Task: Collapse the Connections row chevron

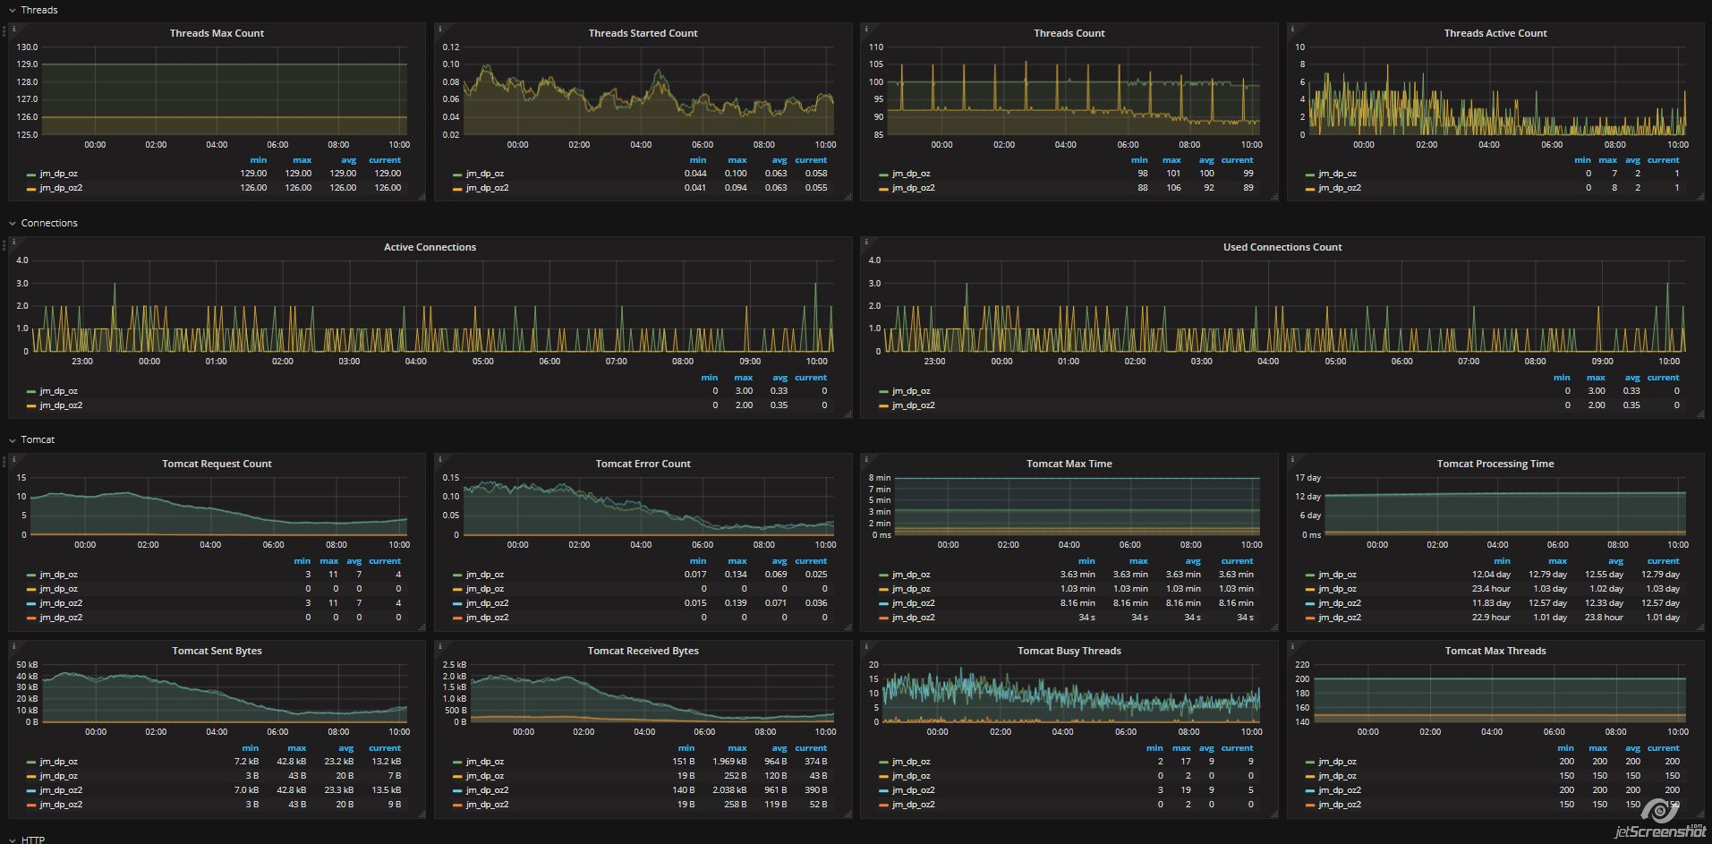Action: click(x=13, y=224)
